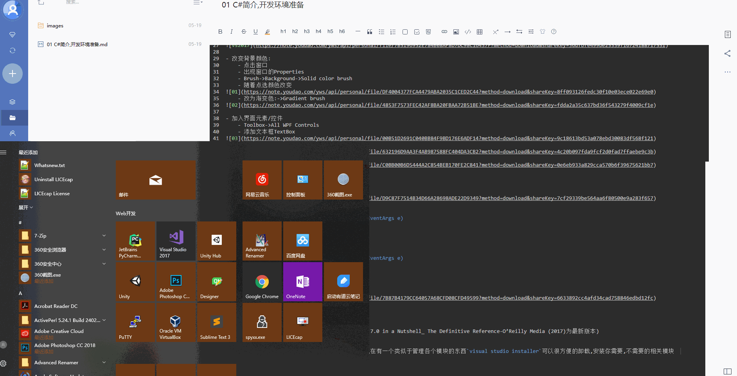Insert a block quote
Viewport: 737px width, 376px height.
(370, 32)
